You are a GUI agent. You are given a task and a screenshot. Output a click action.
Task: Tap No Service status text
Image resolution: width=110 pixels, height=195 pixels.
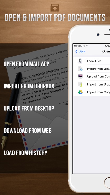click(x=79, y=46)
